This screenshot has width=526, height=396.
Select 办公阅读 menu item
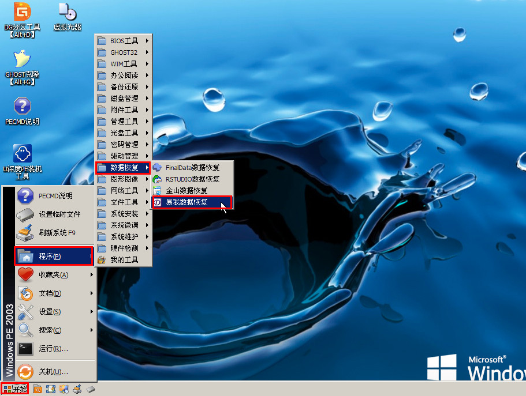point(123,76)
